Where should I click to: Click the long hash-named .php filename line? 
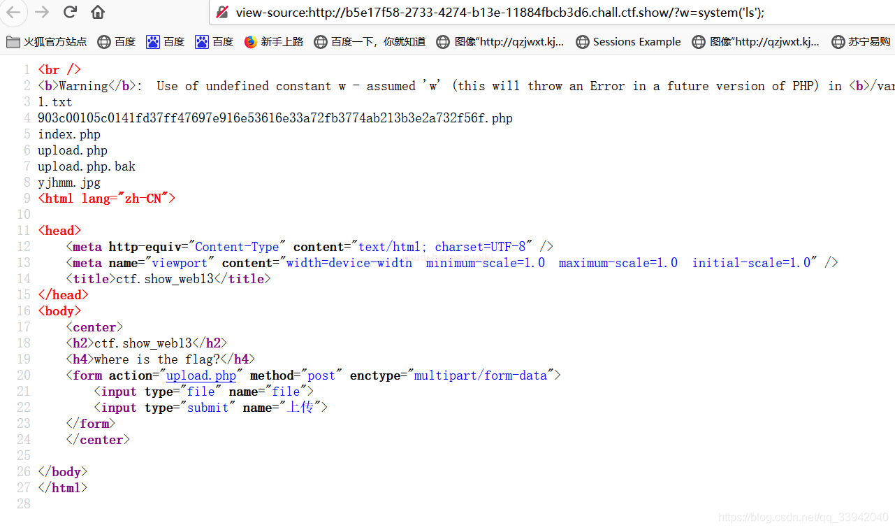pos(275,118)
